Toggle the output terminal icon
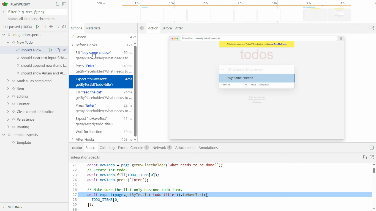The image size is (376, 211). (64, 4)
